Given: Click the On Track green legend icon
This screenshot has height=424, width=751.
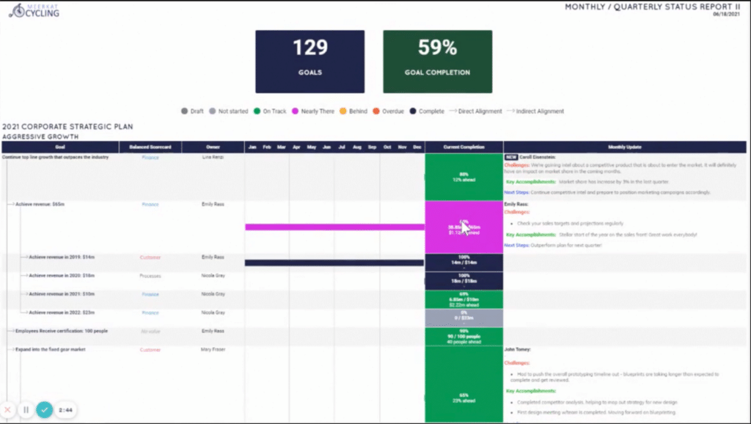Looking at the screenshot, I should coord(258,111).
